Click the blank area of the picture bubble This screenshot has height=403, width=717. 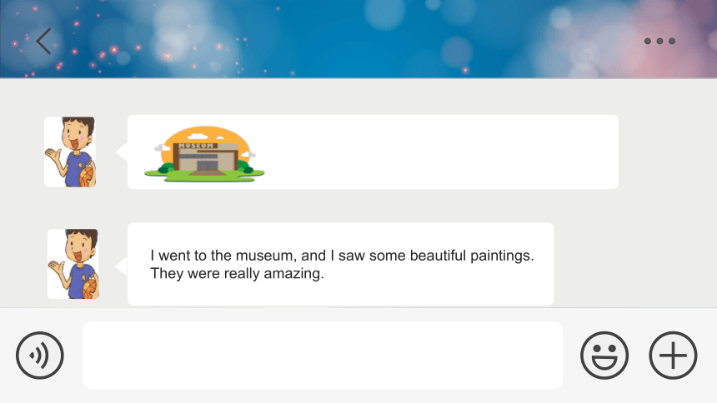click(x=439, y=152)
